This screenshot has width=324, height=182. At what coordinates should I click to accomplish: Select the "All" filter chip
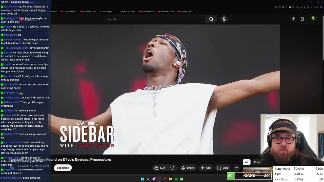coord(247,162)
